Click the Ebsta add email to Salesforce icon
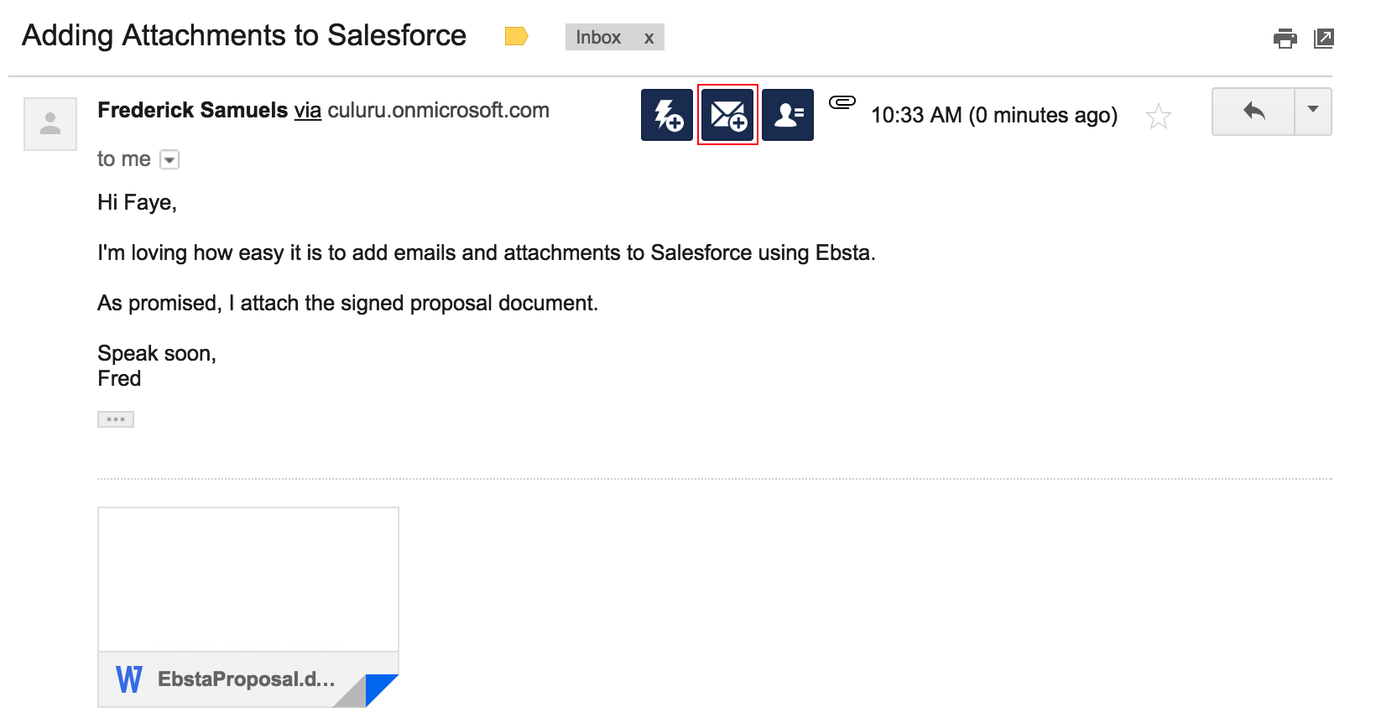 [x=727, y=115]
